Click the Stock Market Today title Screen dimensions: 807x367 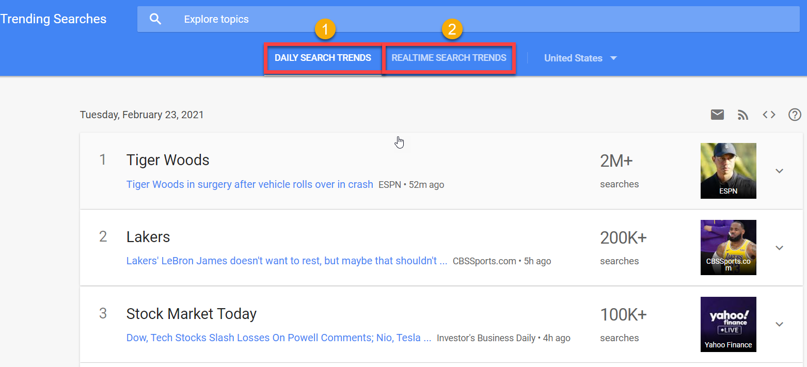coord(192,314)
